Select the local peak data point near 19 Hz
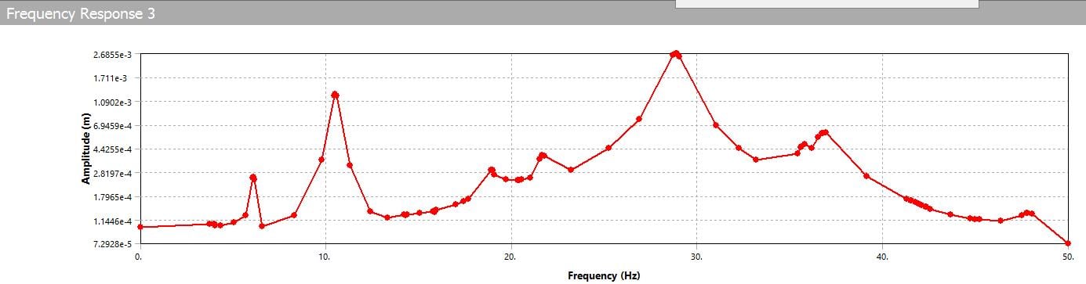Image resolution: width=1086 pixels, height=284 pixels. point(492,170)
